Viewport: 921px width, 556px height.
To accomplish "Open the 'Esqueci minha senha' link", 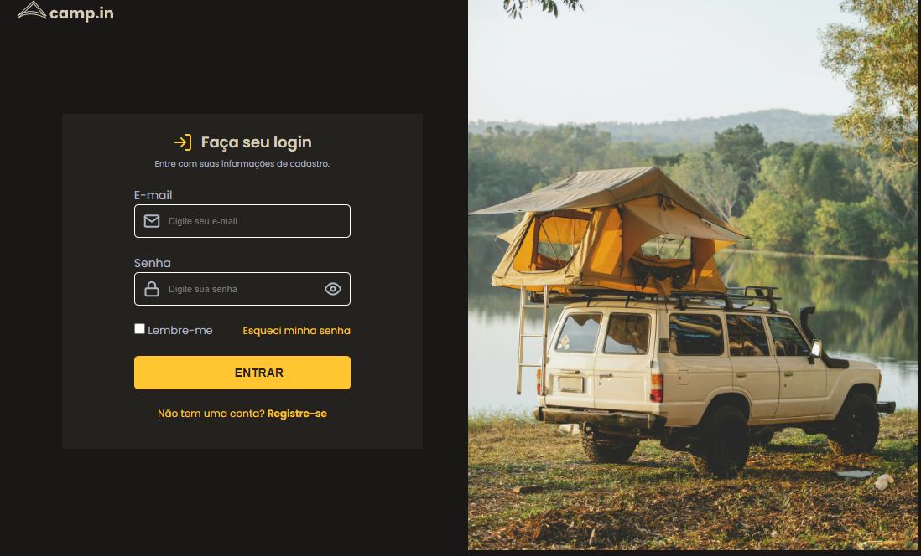I will (x=297, y=330).
